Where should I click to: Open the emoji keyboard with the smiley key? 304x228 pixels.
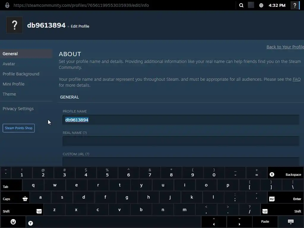click(x=13, y=222)
